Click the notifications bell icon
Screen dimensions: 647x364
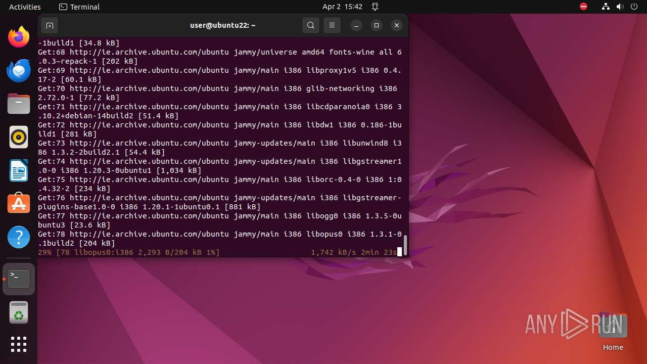375,7
